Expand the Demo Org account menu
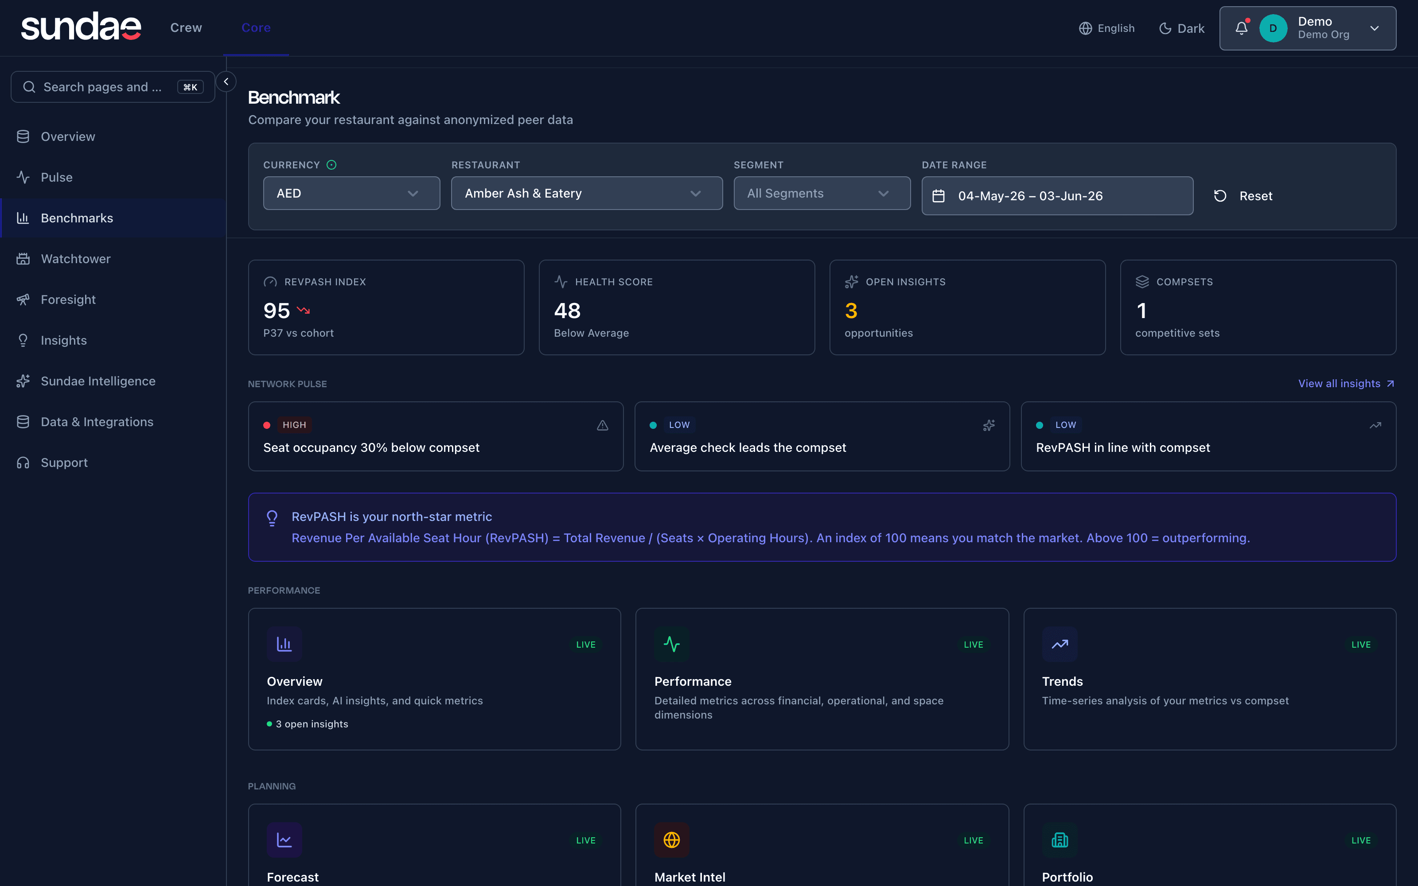This screenshot has width=1418, height=886. point(1307,28)
